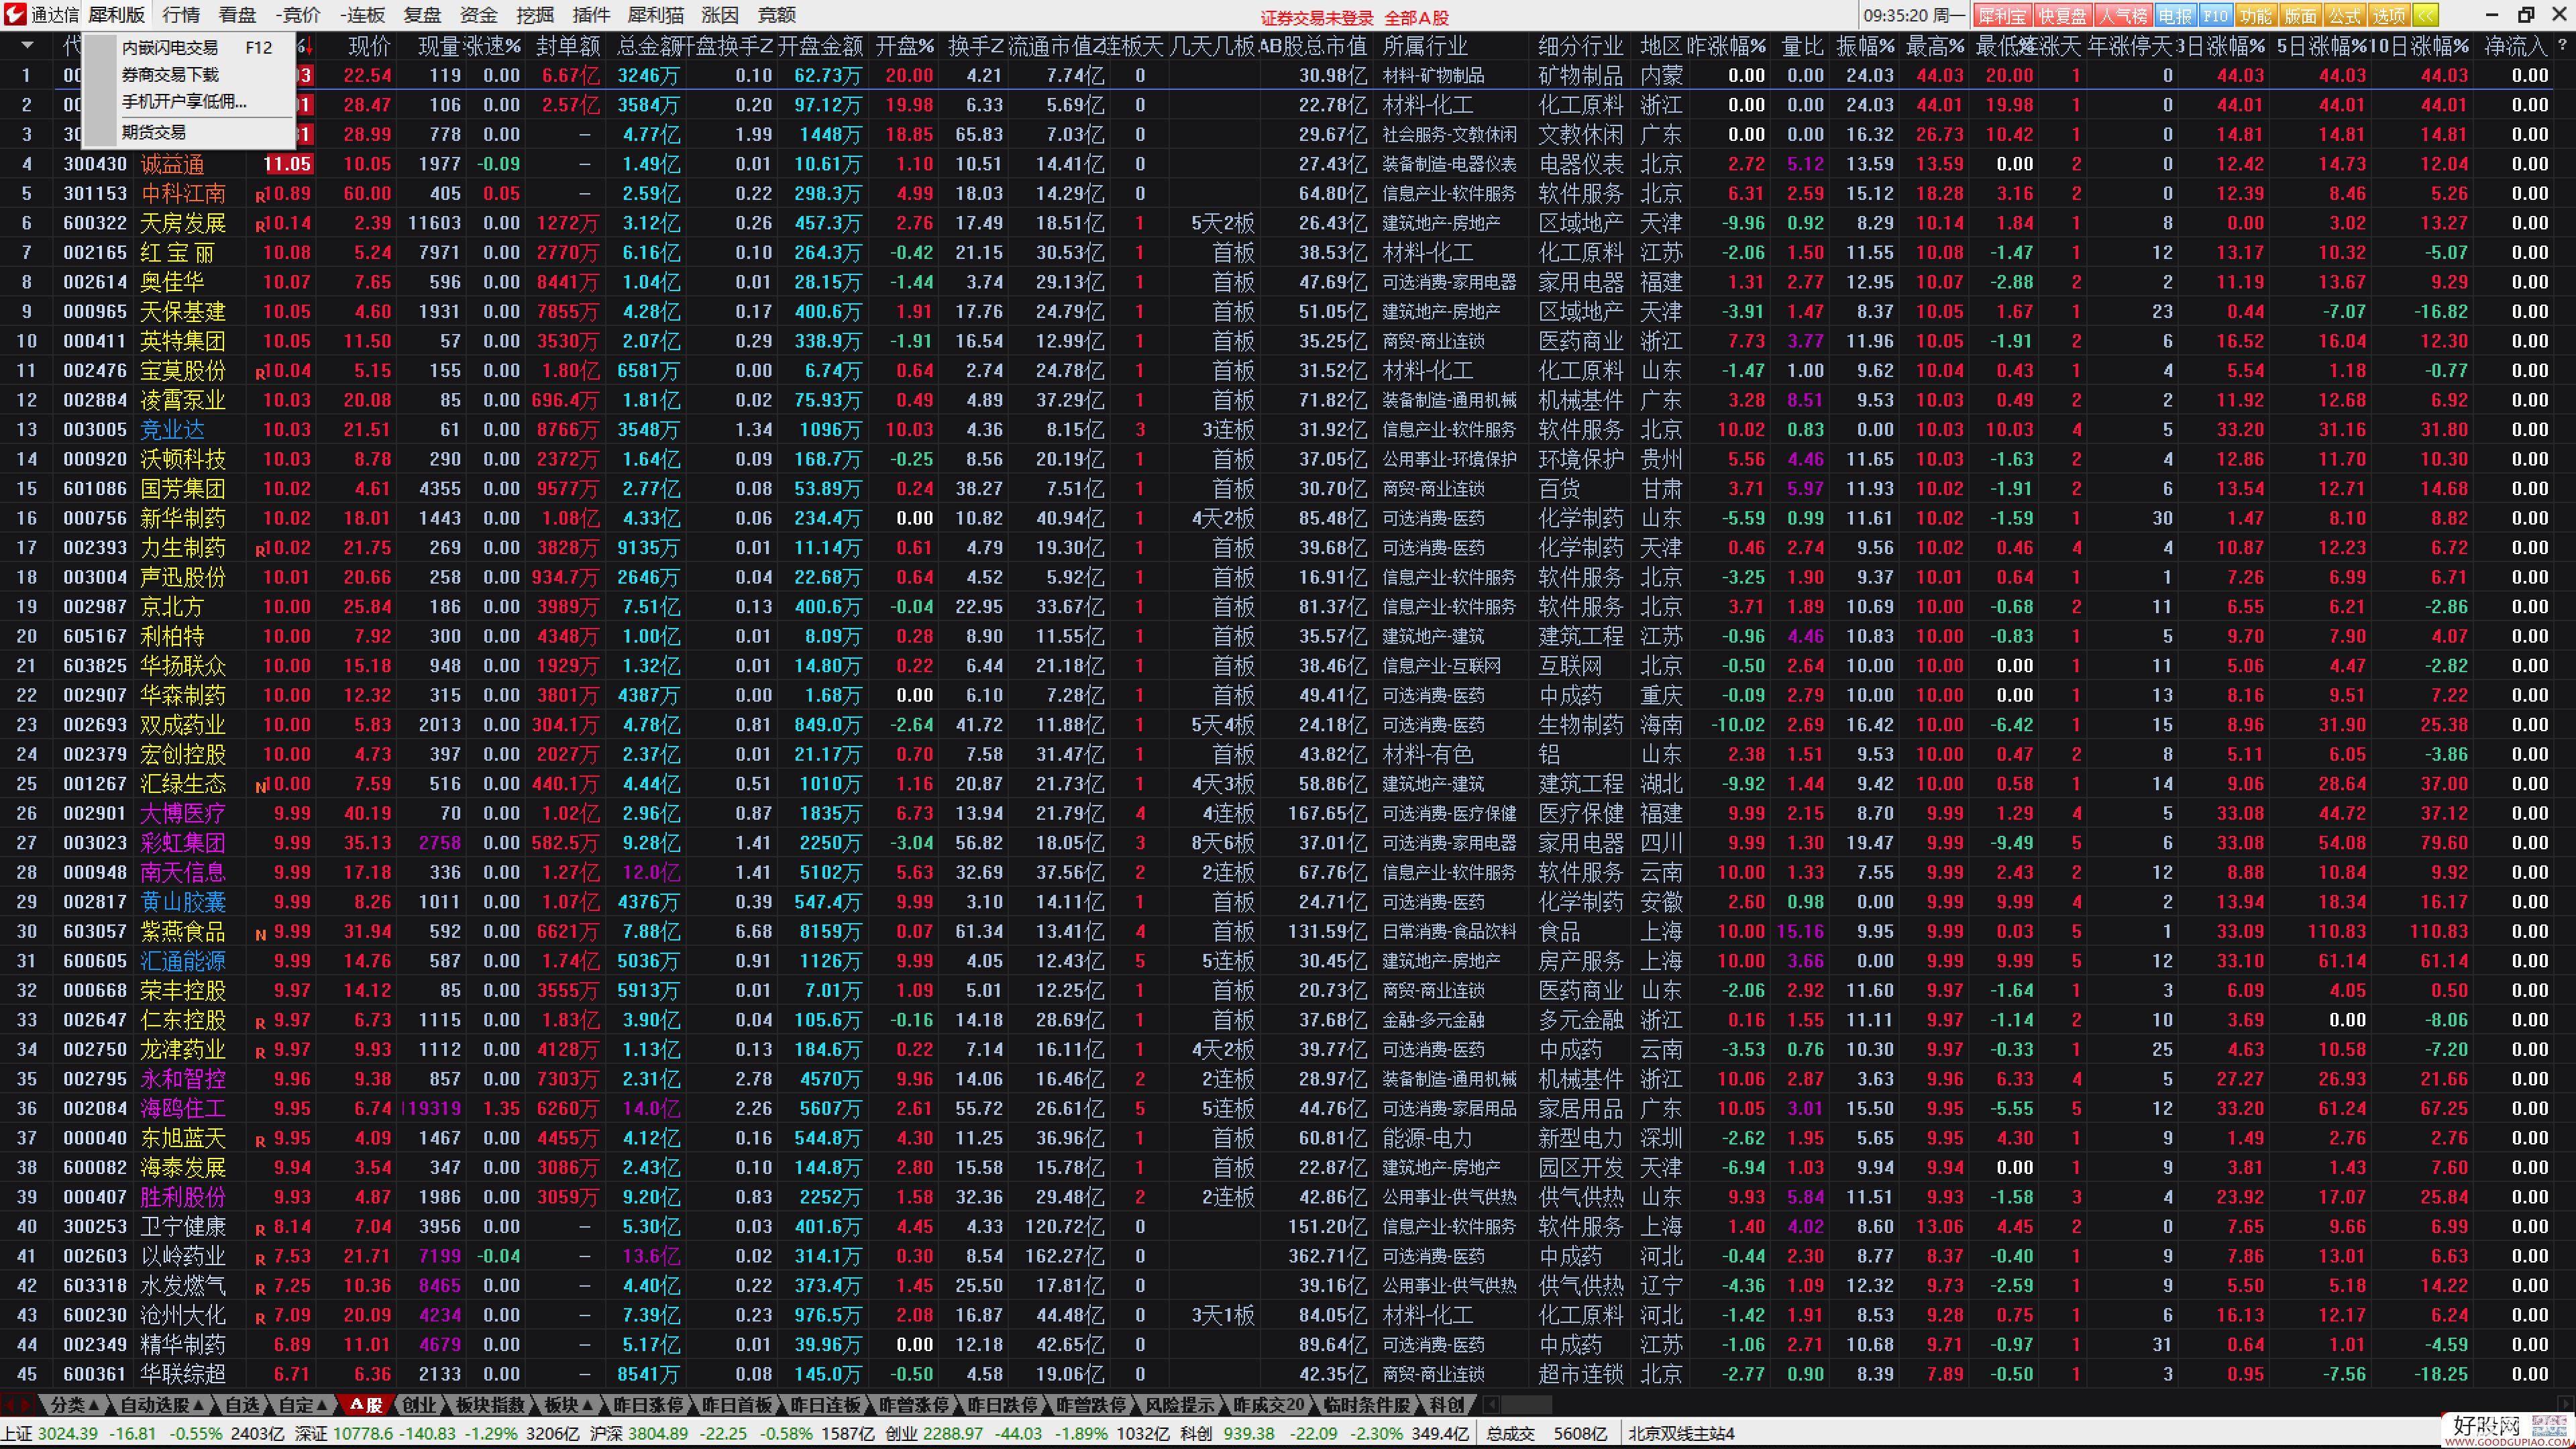Sort by 所属行业 column header

[x=1424, y=45]
